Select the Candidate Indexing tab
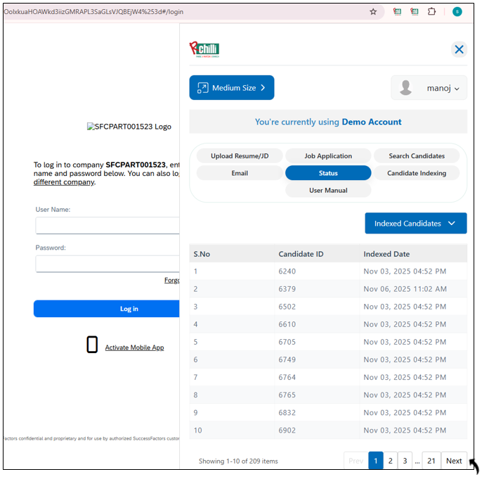Viewport: 482px width, 479px height. coord(417,173)
